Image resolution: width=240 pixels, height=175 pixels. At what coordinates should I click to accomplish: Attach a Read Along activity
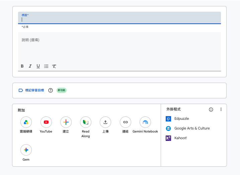(x=86, y=122)
